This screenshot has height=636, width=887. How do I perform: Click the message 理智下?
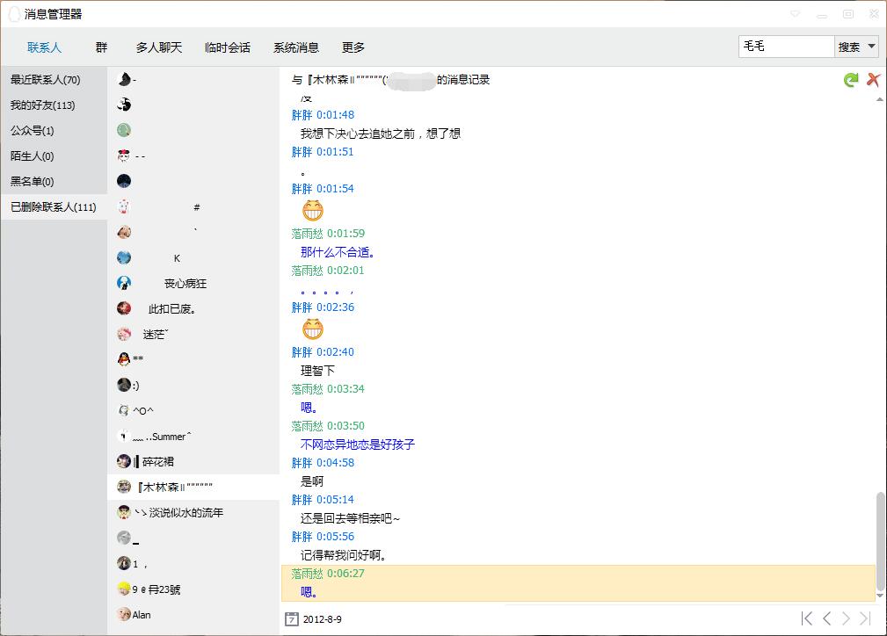click(317, 371)
